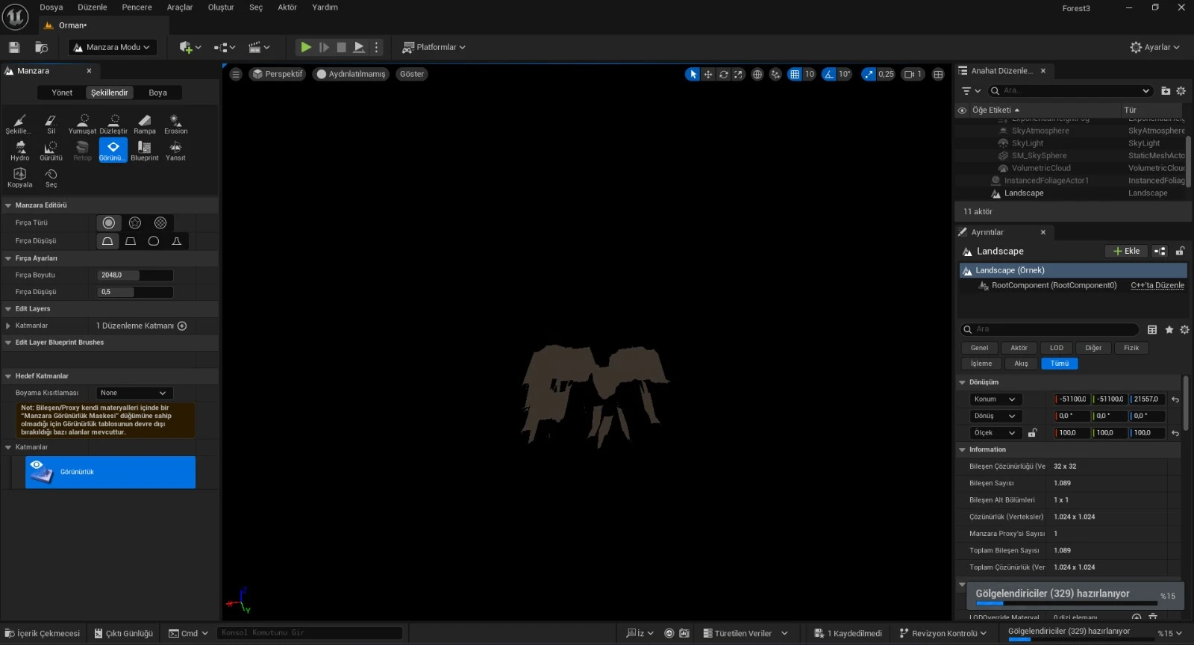Viewport: 1194px width, 645px height.
Task: Switch to the Yönet tab
Action: [62, 93]
